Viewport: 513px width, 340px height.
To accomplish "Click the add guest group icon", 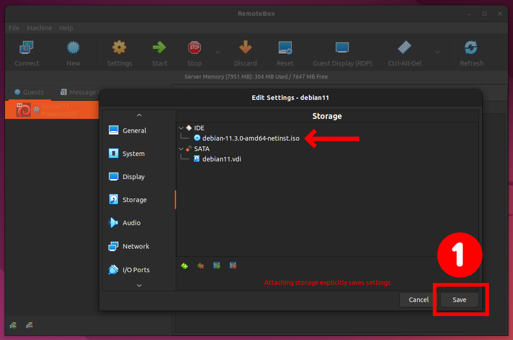I will (14, 325).
